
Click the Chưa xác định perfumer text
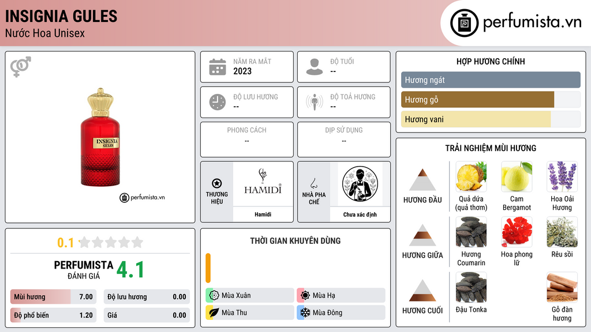tap(360, 214)
